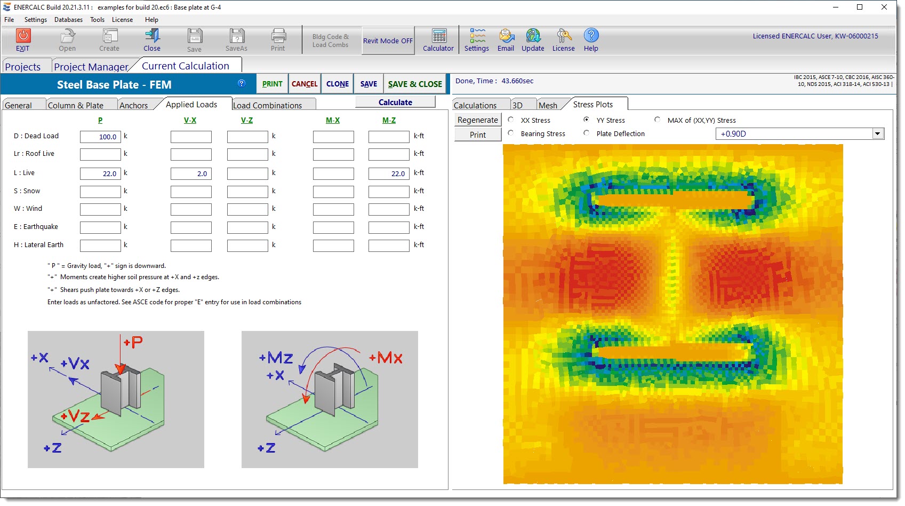The width and height of the screenshot is (905, 506).
Task: Click the CLONE button
Action: (338, 84)
